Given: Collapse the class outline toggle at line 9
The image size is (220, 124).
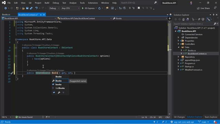Looking at the screenshot, I should click(x=16, y=48).
